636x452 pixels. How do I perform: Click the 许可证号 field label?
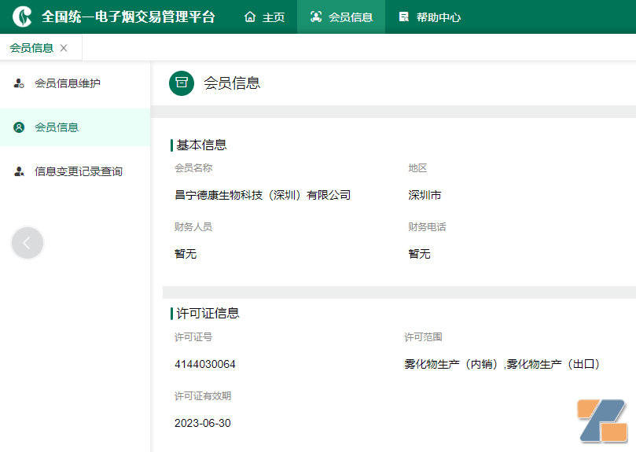193,337
